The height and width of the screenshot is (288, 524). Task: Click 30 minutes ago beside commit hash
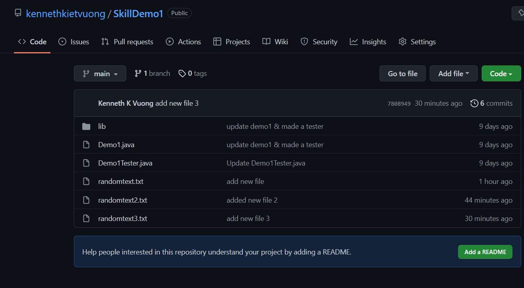click(x=439, y=103)
